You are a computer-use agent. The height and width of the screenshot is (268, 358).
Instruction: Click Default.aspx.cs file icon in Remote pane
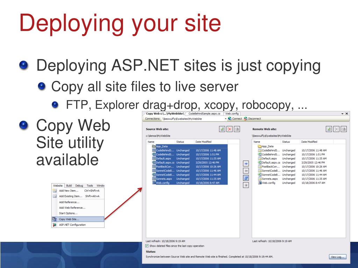tap(260, 163)
